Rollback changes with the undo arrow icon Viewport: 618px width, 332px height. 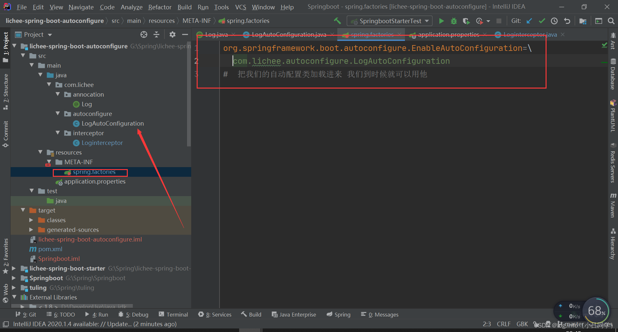567,21
